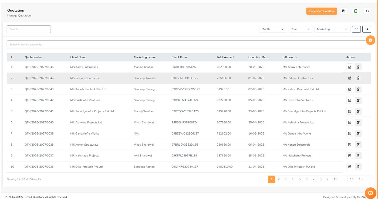Open the Year filter dropdown

pyautogui.click(x=301, y=29)
